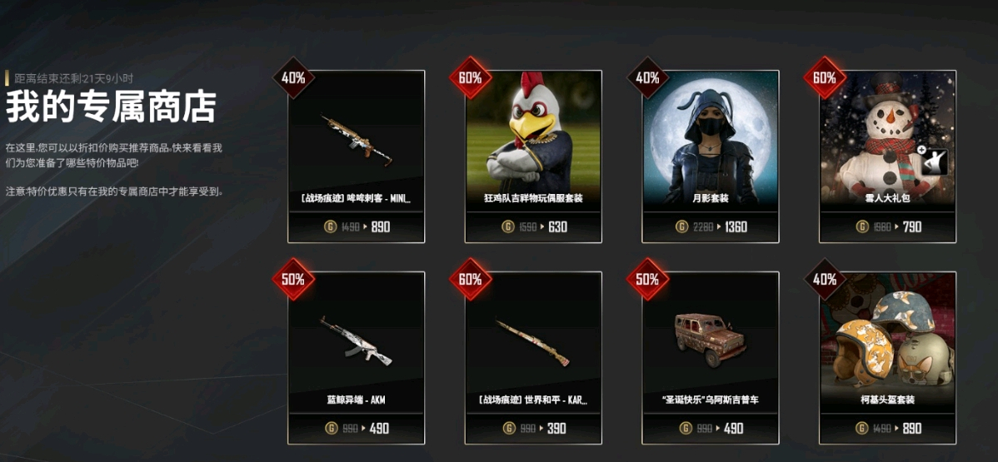Click the emote icon on the snowman card

tap(935, 161)
